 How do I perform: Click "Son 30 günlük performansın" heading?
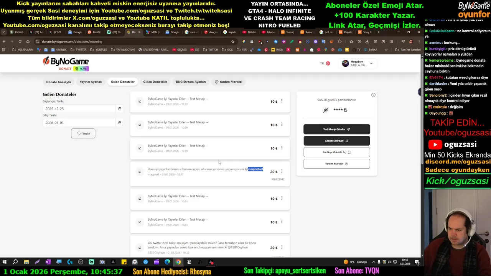[x=337, y=100]
